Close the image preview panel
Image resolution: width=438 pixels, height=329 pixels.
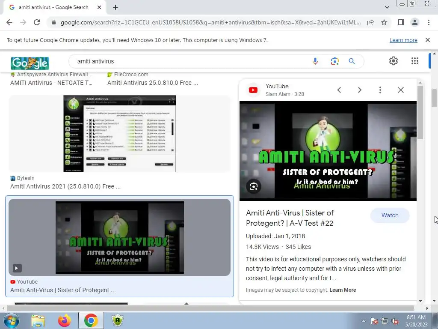pos(400,90)
